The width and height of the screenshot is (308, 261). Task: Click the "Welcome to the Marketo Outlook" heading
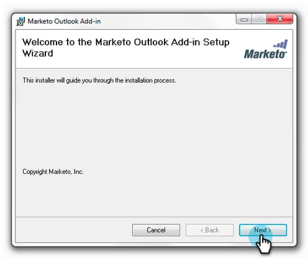(95, 42)
